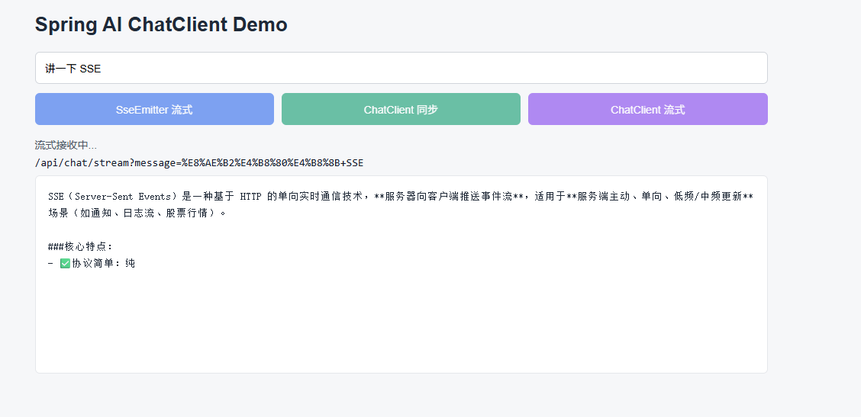Click the SSE（Server-Sent Events）response paragraph
The height and width of the screenshot is (417, 861).
[x=401, y=204]
